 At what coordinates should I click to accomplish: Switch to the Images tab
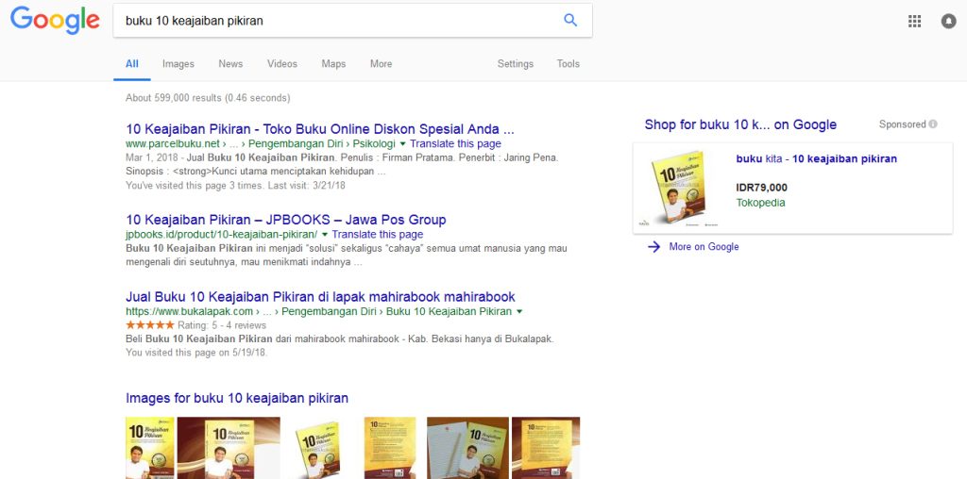(178, 64)
